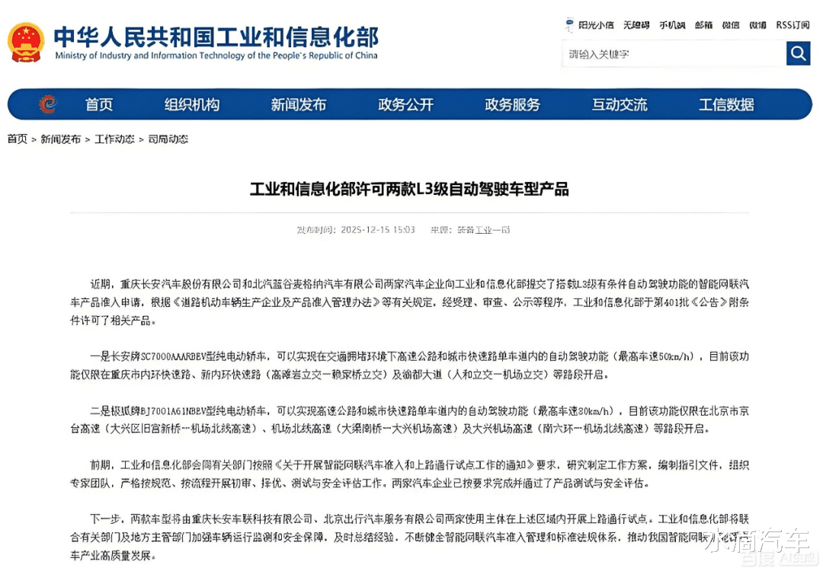Image resolution: width=823 pixels, height=571 pixels.
Task: Click the red e icon in the navigation bar
Action: pyautogui.click(x=48, y=104)
